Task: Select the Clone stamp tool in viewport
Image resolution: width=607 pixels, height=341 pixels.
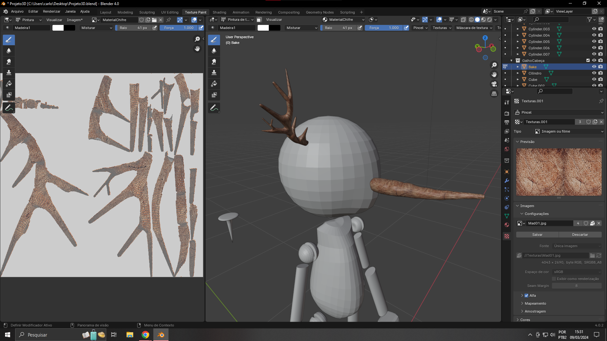Action: click(x=214, y=73)
